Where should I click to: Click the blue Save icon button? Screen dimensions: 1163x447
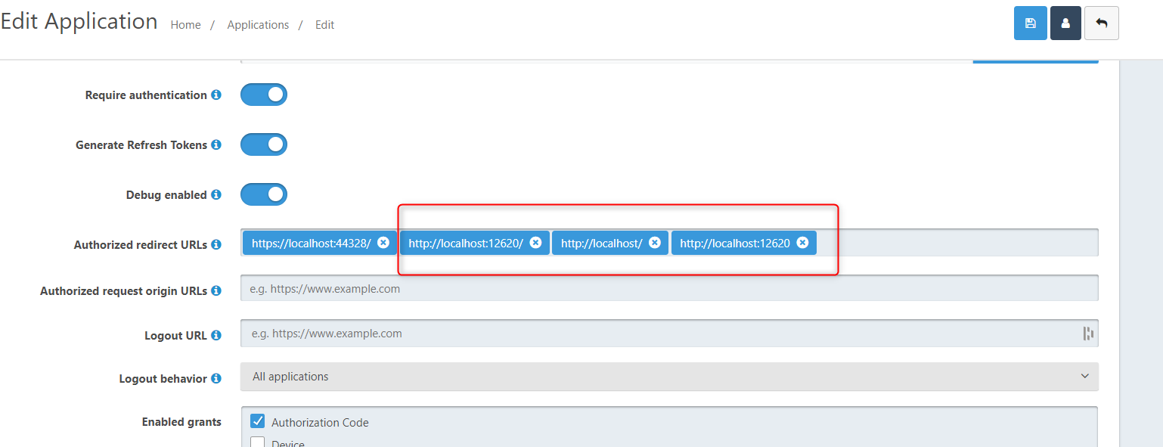click(x=1030, y=23)
